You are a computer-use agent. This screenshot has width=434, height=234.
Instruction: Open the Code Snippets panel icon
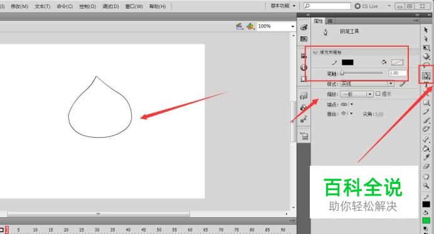[304, 96]
